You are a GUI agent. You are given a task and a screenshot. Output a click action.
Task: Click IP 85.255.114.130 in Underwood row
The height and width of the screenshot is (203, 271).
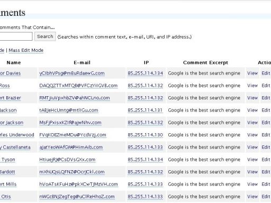click(x=145, y=135)
